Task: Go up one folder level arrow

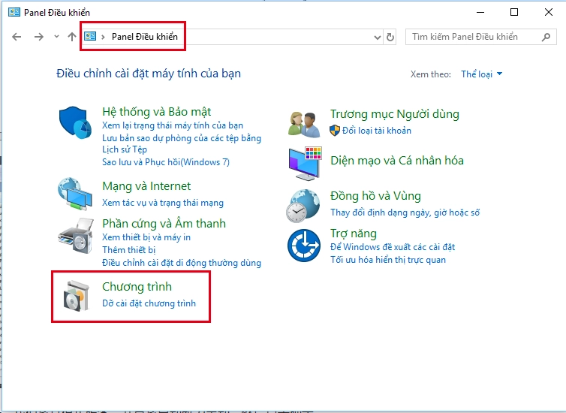Action: tap(72, 37)
